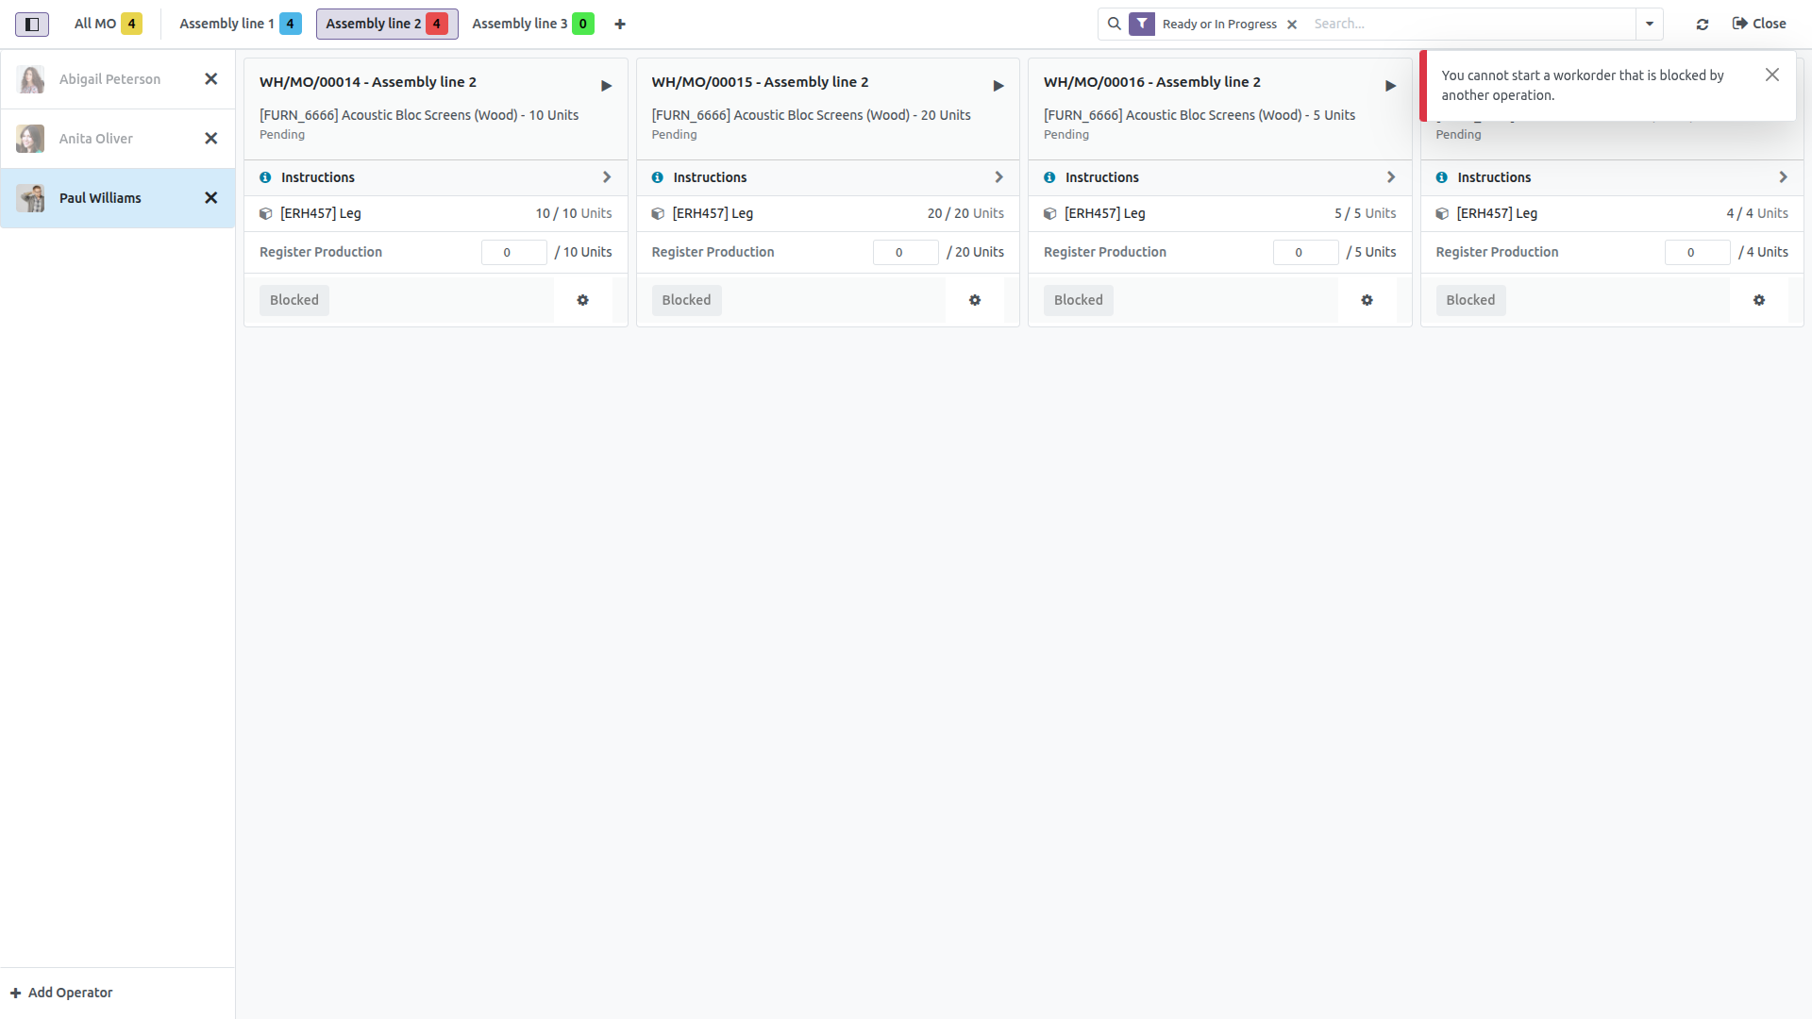Click Leg component cube icon with 4 Units
This screenshot has height=1019, width=1812.
coord(1442,214)
